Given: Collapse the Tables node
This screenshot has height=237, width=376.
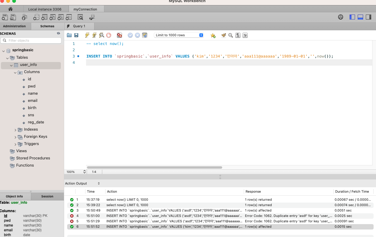Looking at the screenshot, I should 7,58.
